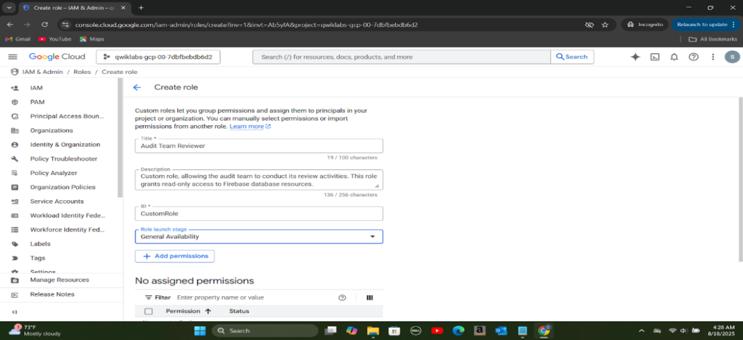Open the hamburger navigation menu
This screenshot has width=743, height=340.
12,57
